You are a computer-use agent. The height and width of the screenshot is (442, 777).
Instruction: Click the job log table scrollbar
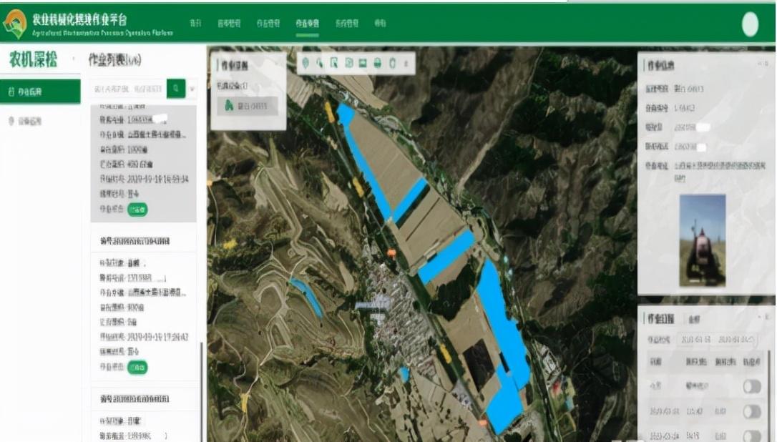pyautogui.click(x=768, y=396)
